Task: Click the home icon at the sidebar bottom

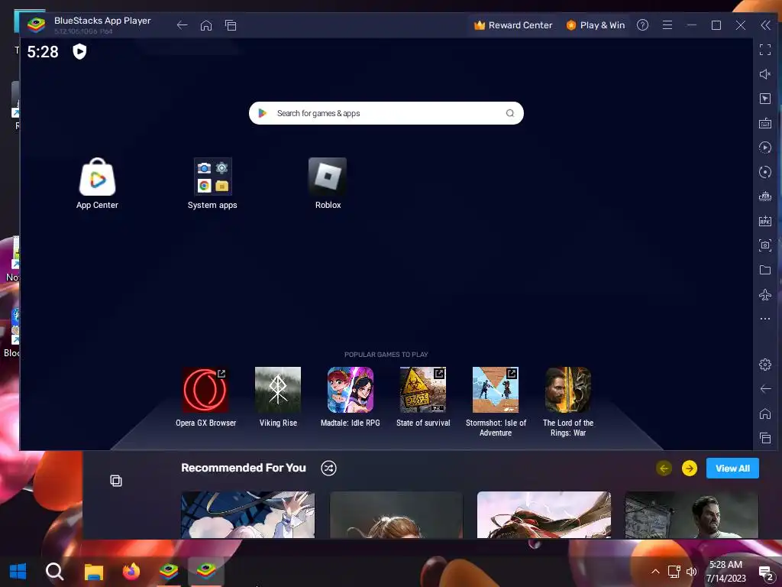Action: [765, 413]
